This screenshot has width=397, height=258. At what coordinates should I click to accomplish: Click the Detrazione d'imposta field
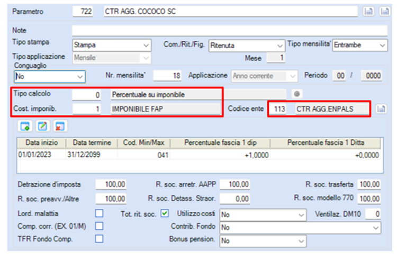(111, 184)
